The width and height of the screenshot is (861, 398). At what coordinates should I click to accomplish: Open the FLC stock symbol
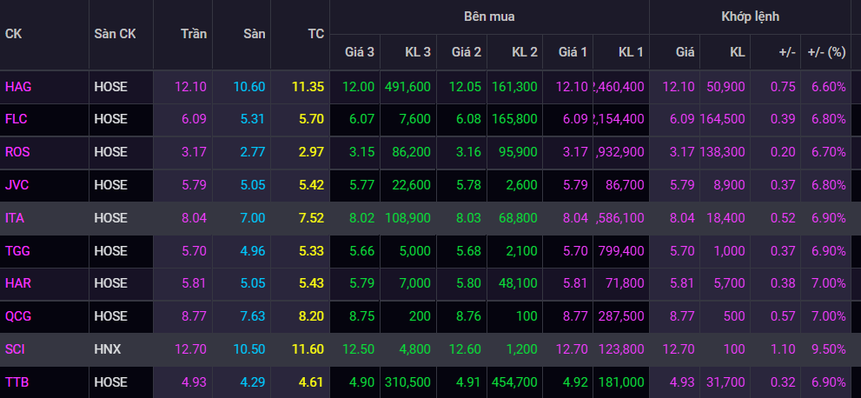click(17, 119)
